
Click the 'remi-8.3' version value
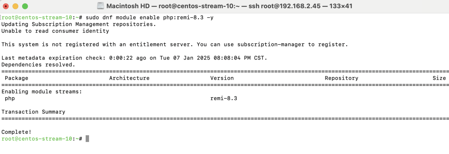point(224,98)
